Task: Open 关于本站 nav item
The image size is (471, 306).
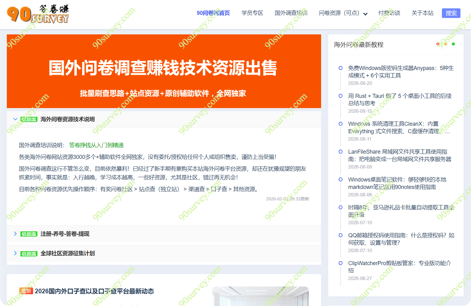Action: 422,13
